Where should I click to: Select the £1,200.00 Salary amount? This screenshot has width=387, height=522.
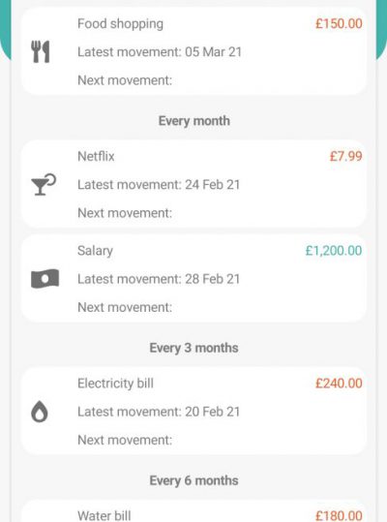[334, 251]
